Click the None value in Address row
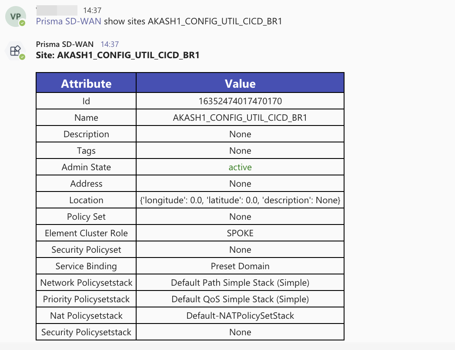 tap(240, 184)
